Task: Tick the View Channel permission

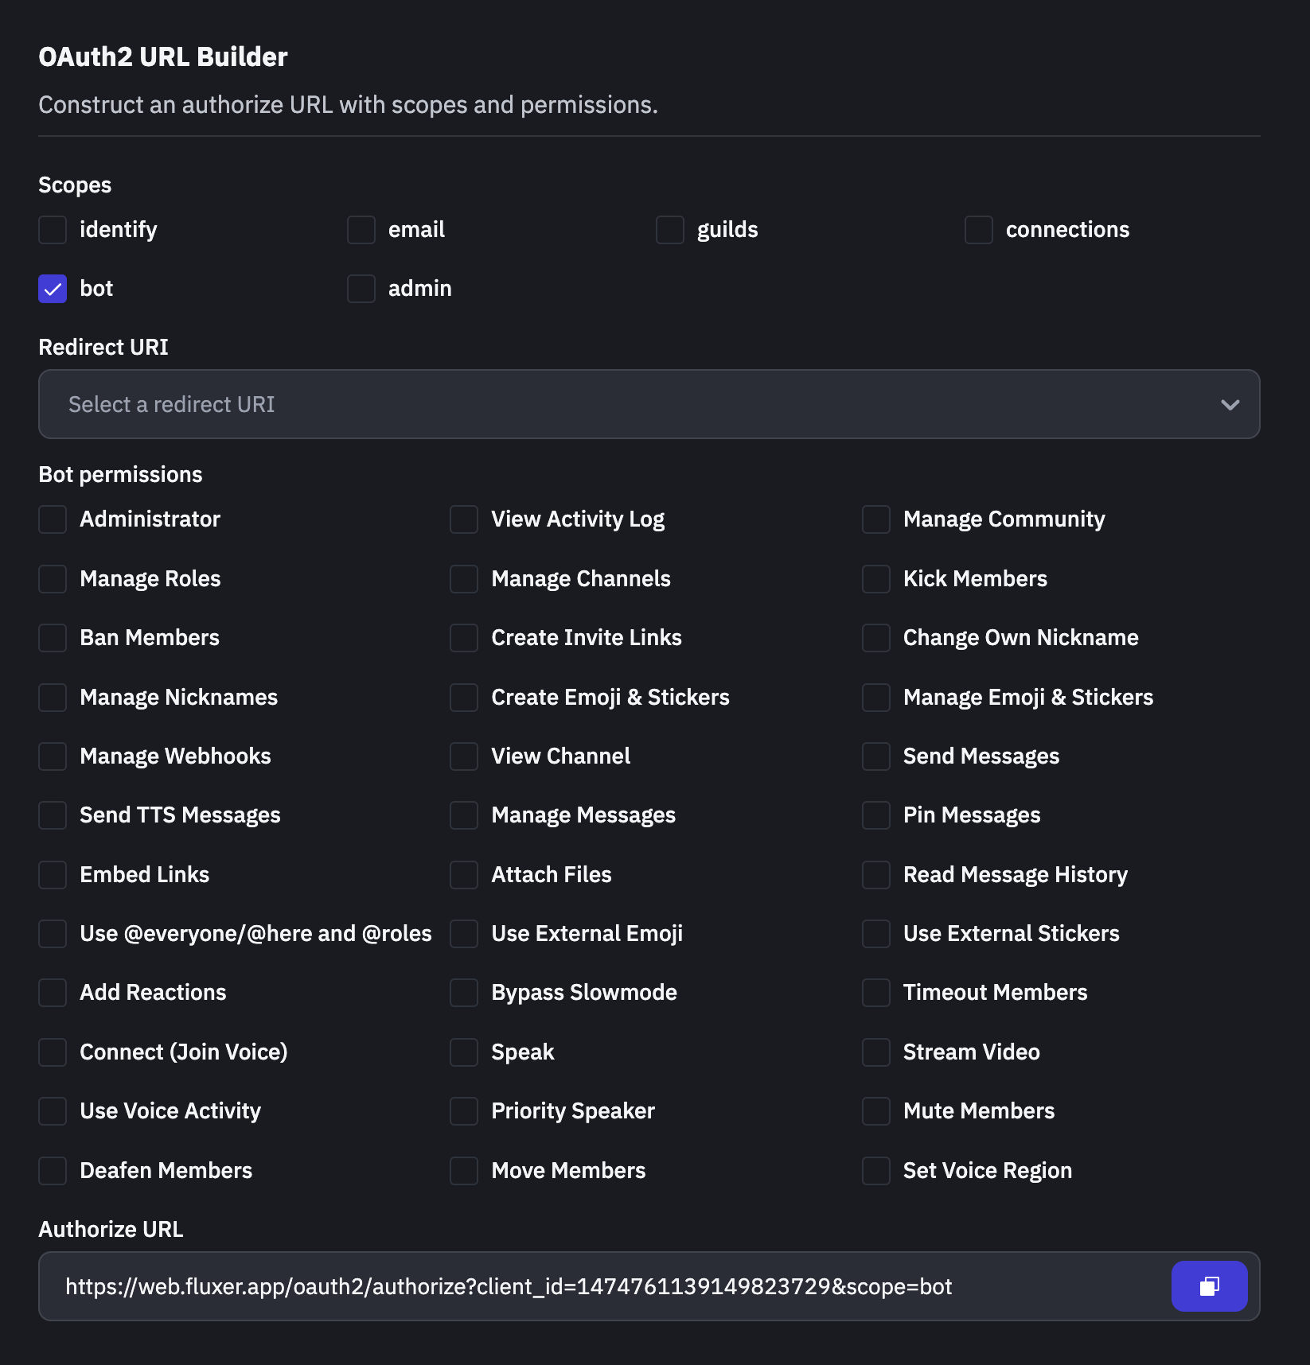Action: point(464,756)
